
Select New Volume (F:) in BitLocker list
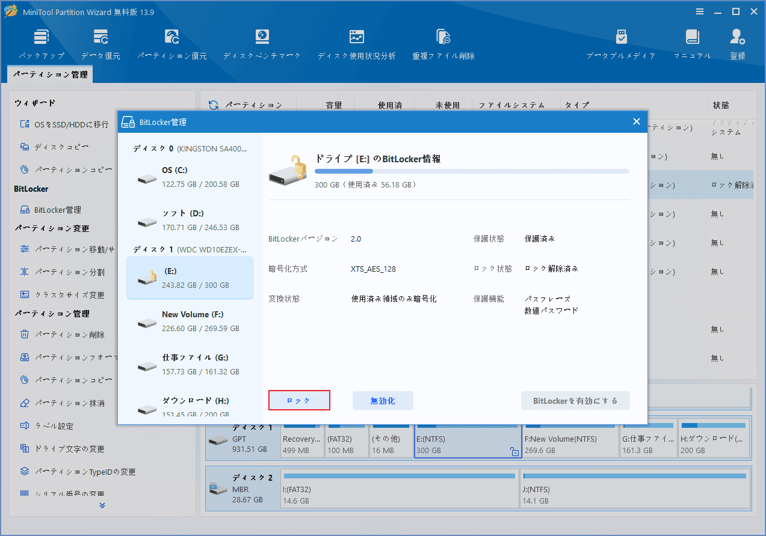point(190,321)
